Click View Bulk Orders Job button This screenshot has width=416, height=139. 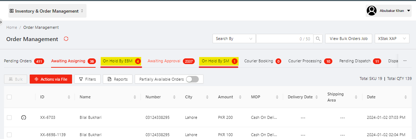(349, 39)
